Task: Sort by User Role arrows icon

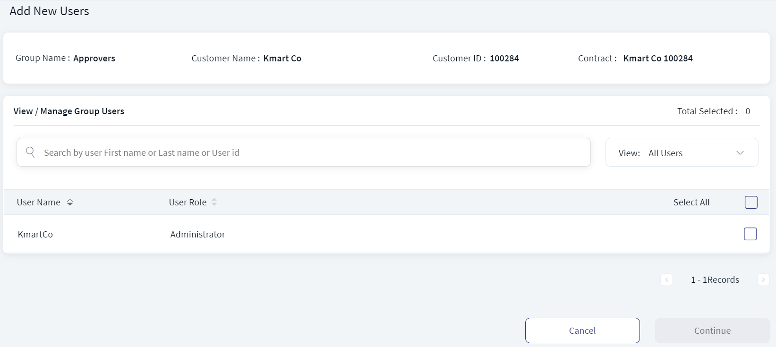Action: [214, 202]
